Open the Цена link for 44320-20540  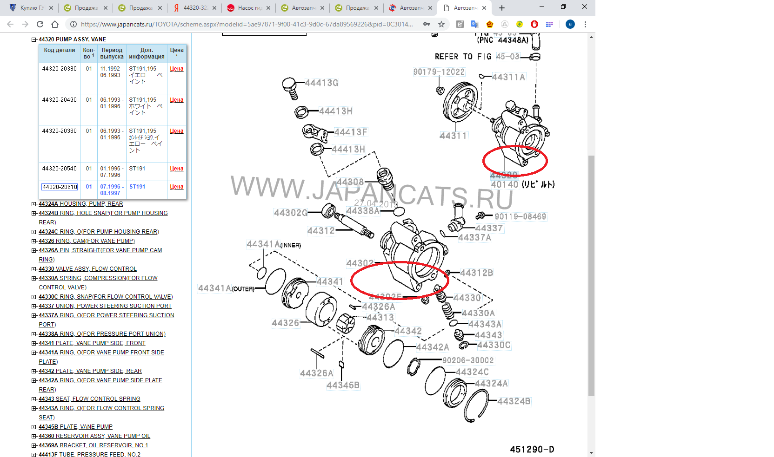click(x=176, y=169)
